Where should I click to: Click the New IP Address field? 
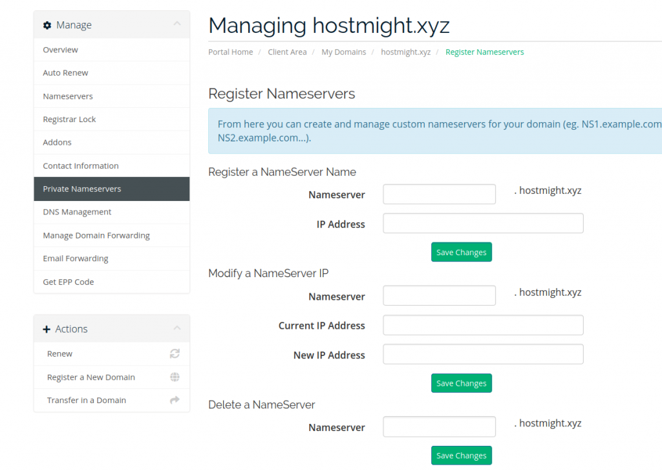coord(483,354)
